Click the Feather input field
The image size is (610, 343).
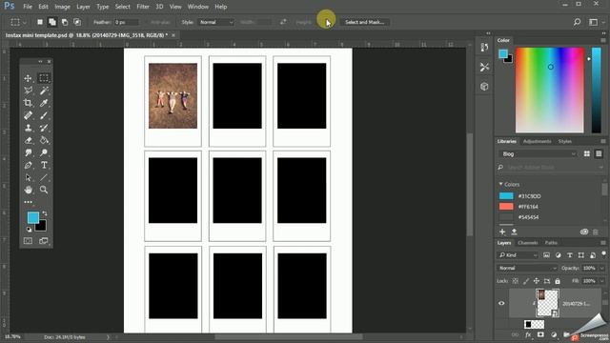(x=126, y=22)
